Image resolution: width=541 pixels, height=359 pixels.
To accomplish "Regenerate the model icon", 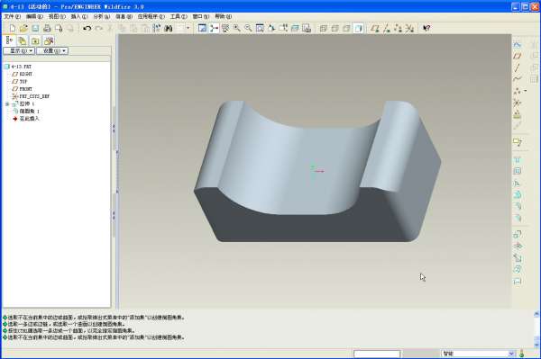I will [x=157, y=28].
